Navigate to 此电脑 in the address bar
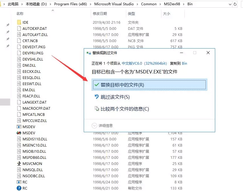 pyautogui.click(x=13, y=4)
